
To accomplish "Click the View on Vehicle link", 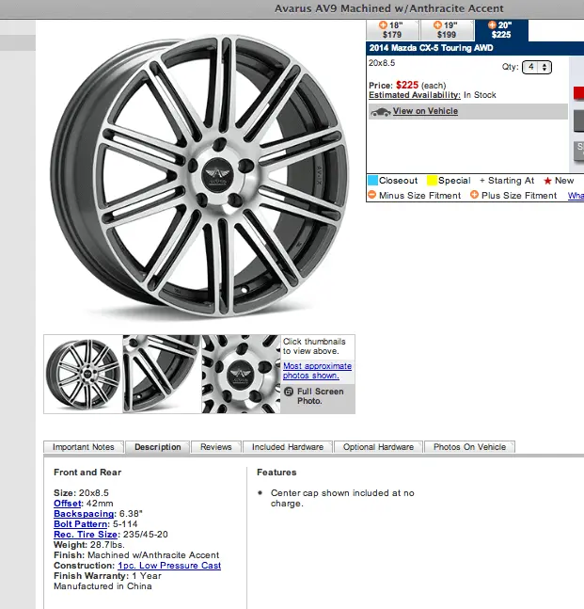I will [x=425, y=111].
